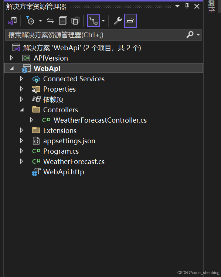Viewport: 221px width, 277px height.
Task: Select Program.cs file
Action: (x=61, y=151)
